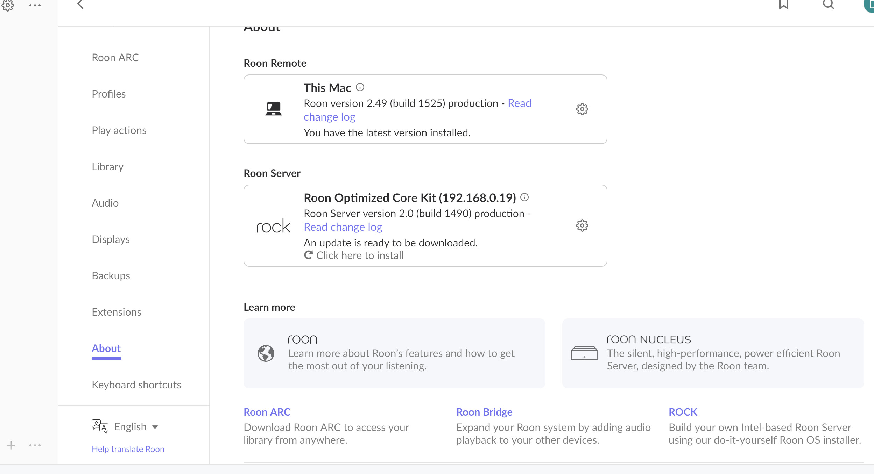Click the back arrow in top bar
Image resolution: width=874 pixels, height=474 pixels.
[x=80, y=5]
